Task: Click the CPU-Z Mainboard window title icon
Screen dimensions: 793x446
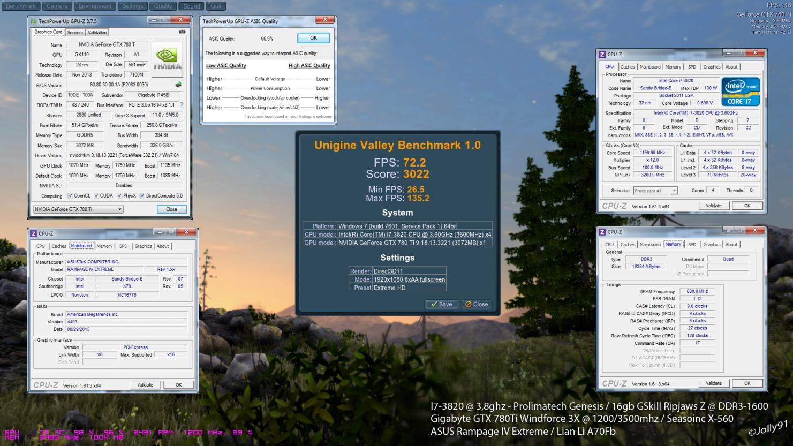Action: click(33, 233)
